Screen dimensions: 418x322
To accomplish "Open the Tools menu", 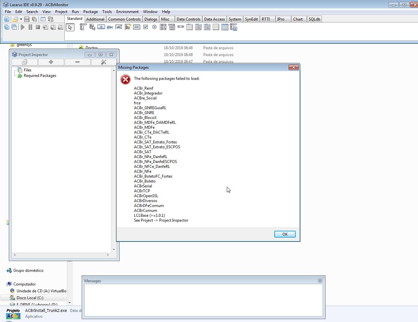I will tap(107, 11).
